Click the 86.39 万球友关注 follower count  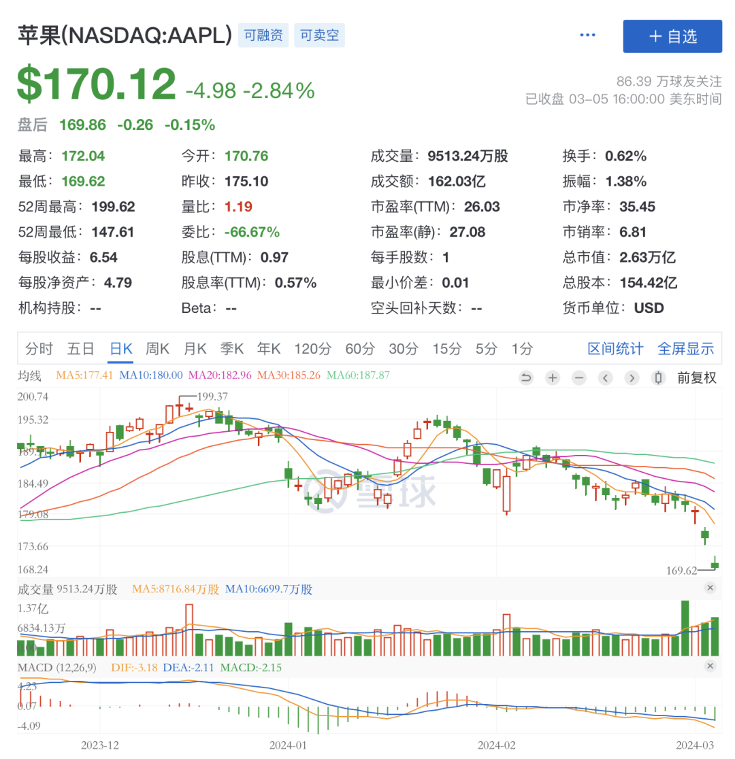[x=669, y=82]
